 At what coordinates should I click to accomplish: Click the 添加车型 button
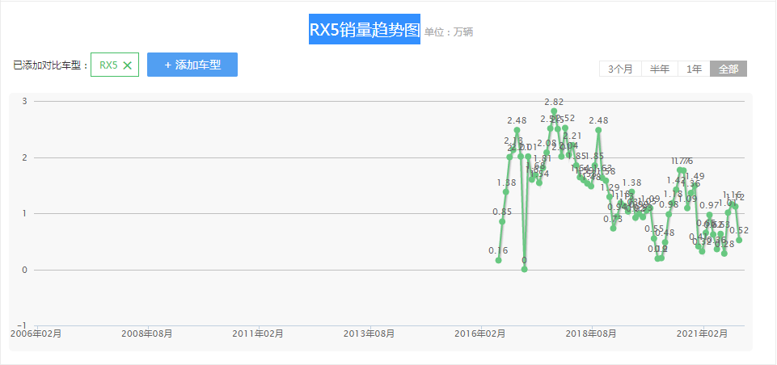(x=192, y=65)
